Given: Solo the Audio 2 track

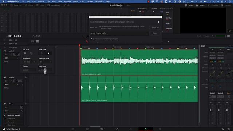Looking at the screenshot, I should [18, 81].
